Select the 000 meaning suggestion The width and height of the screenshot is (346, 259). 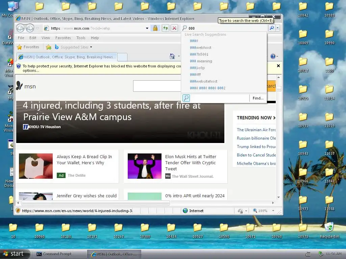coord(201,61)
